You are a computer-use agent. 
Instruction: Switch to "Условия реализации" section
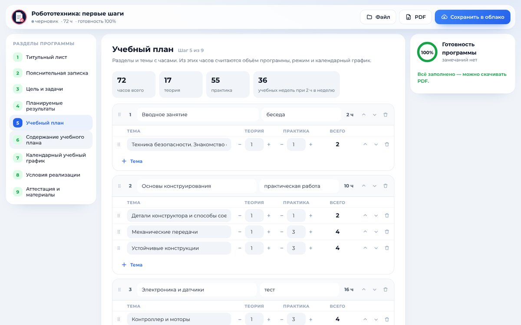pyautogui.click(x=51, y=175)
